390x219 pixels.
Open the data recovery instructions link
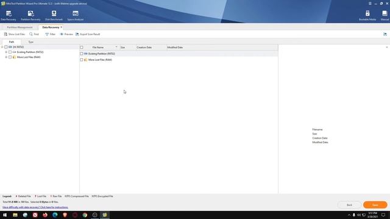35,207
